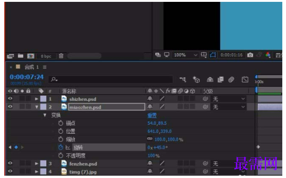Screen dimensions: 286x178
Task: Select the rotation keyframe diamond in timeline
Action: click(258, 147)
